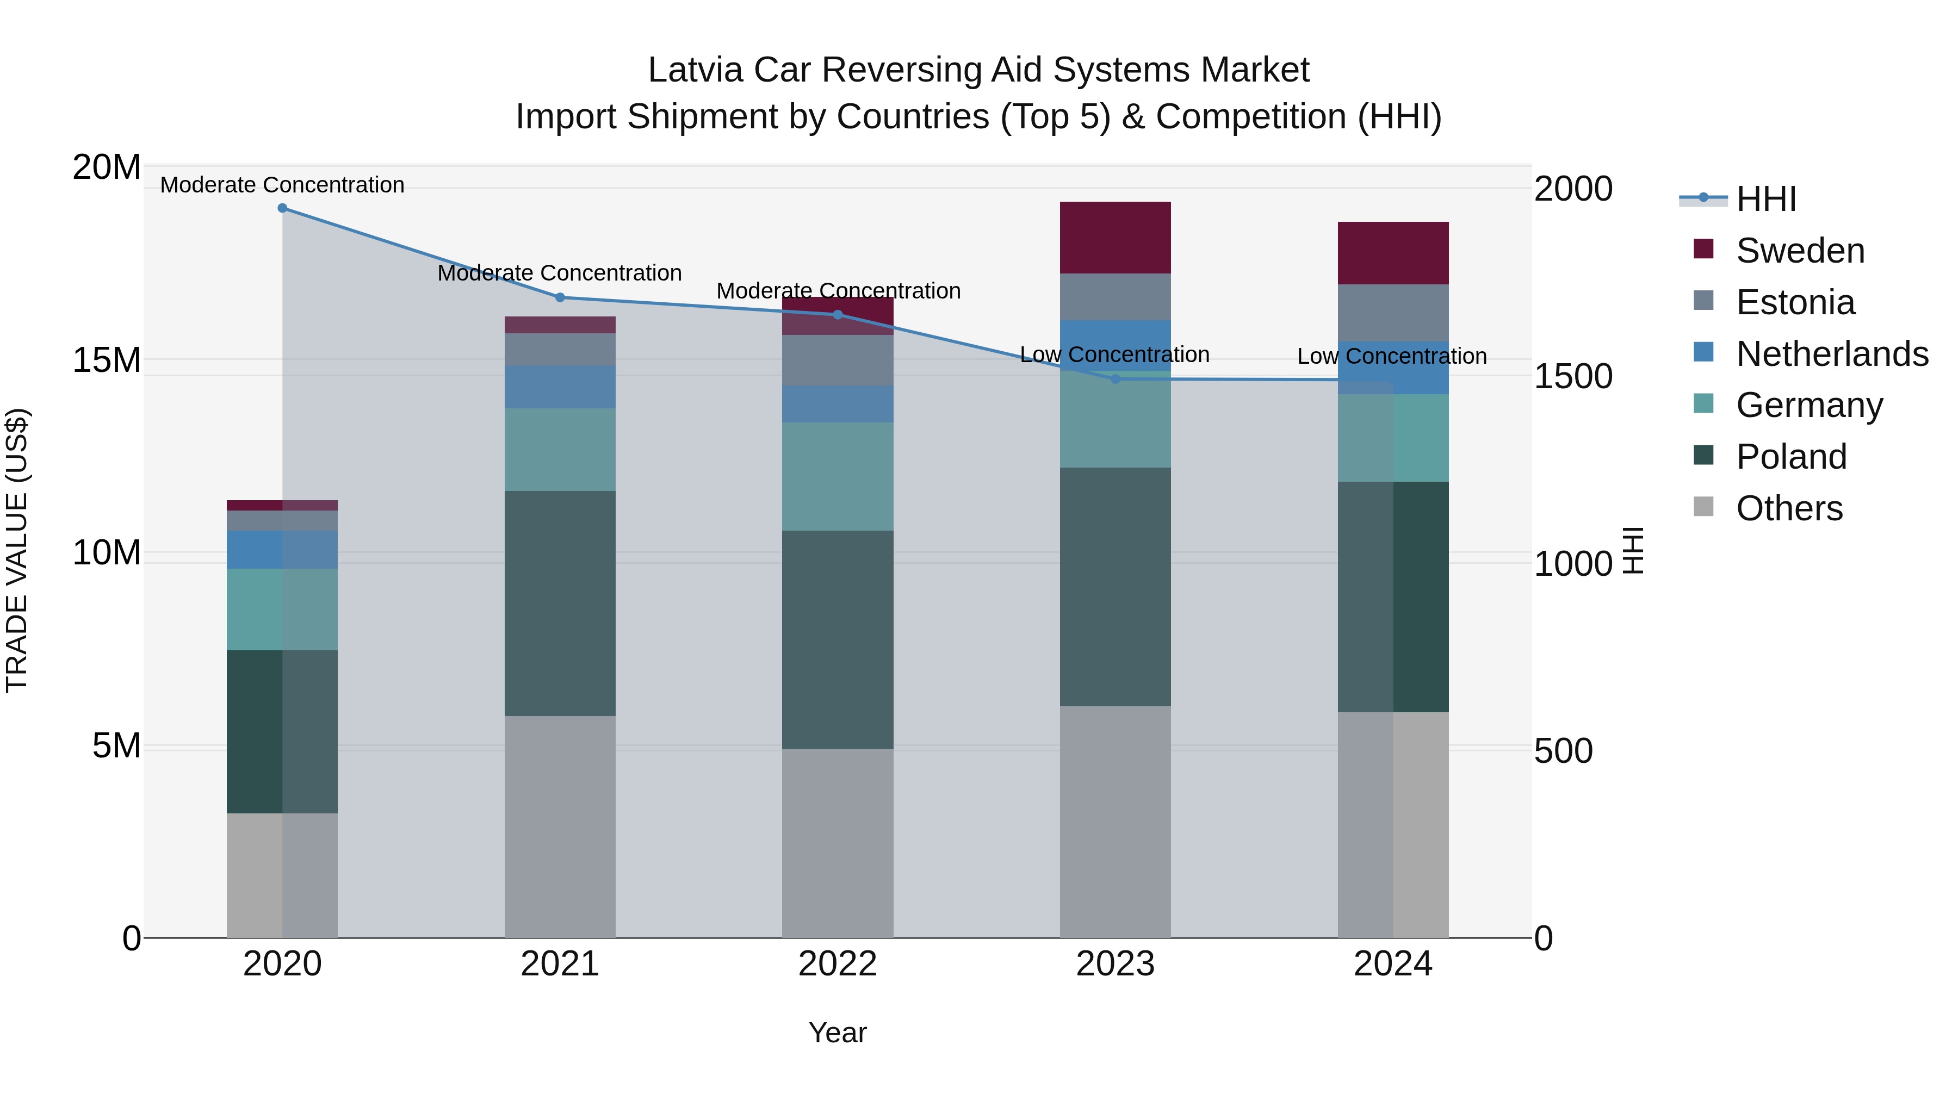Toggle Germany series in legend

(1788, 405)
